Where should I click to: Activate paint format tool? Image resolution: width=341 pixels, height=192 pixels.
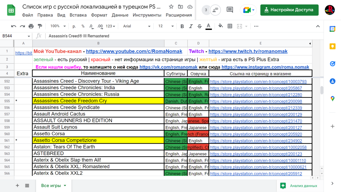click(40, 26)
